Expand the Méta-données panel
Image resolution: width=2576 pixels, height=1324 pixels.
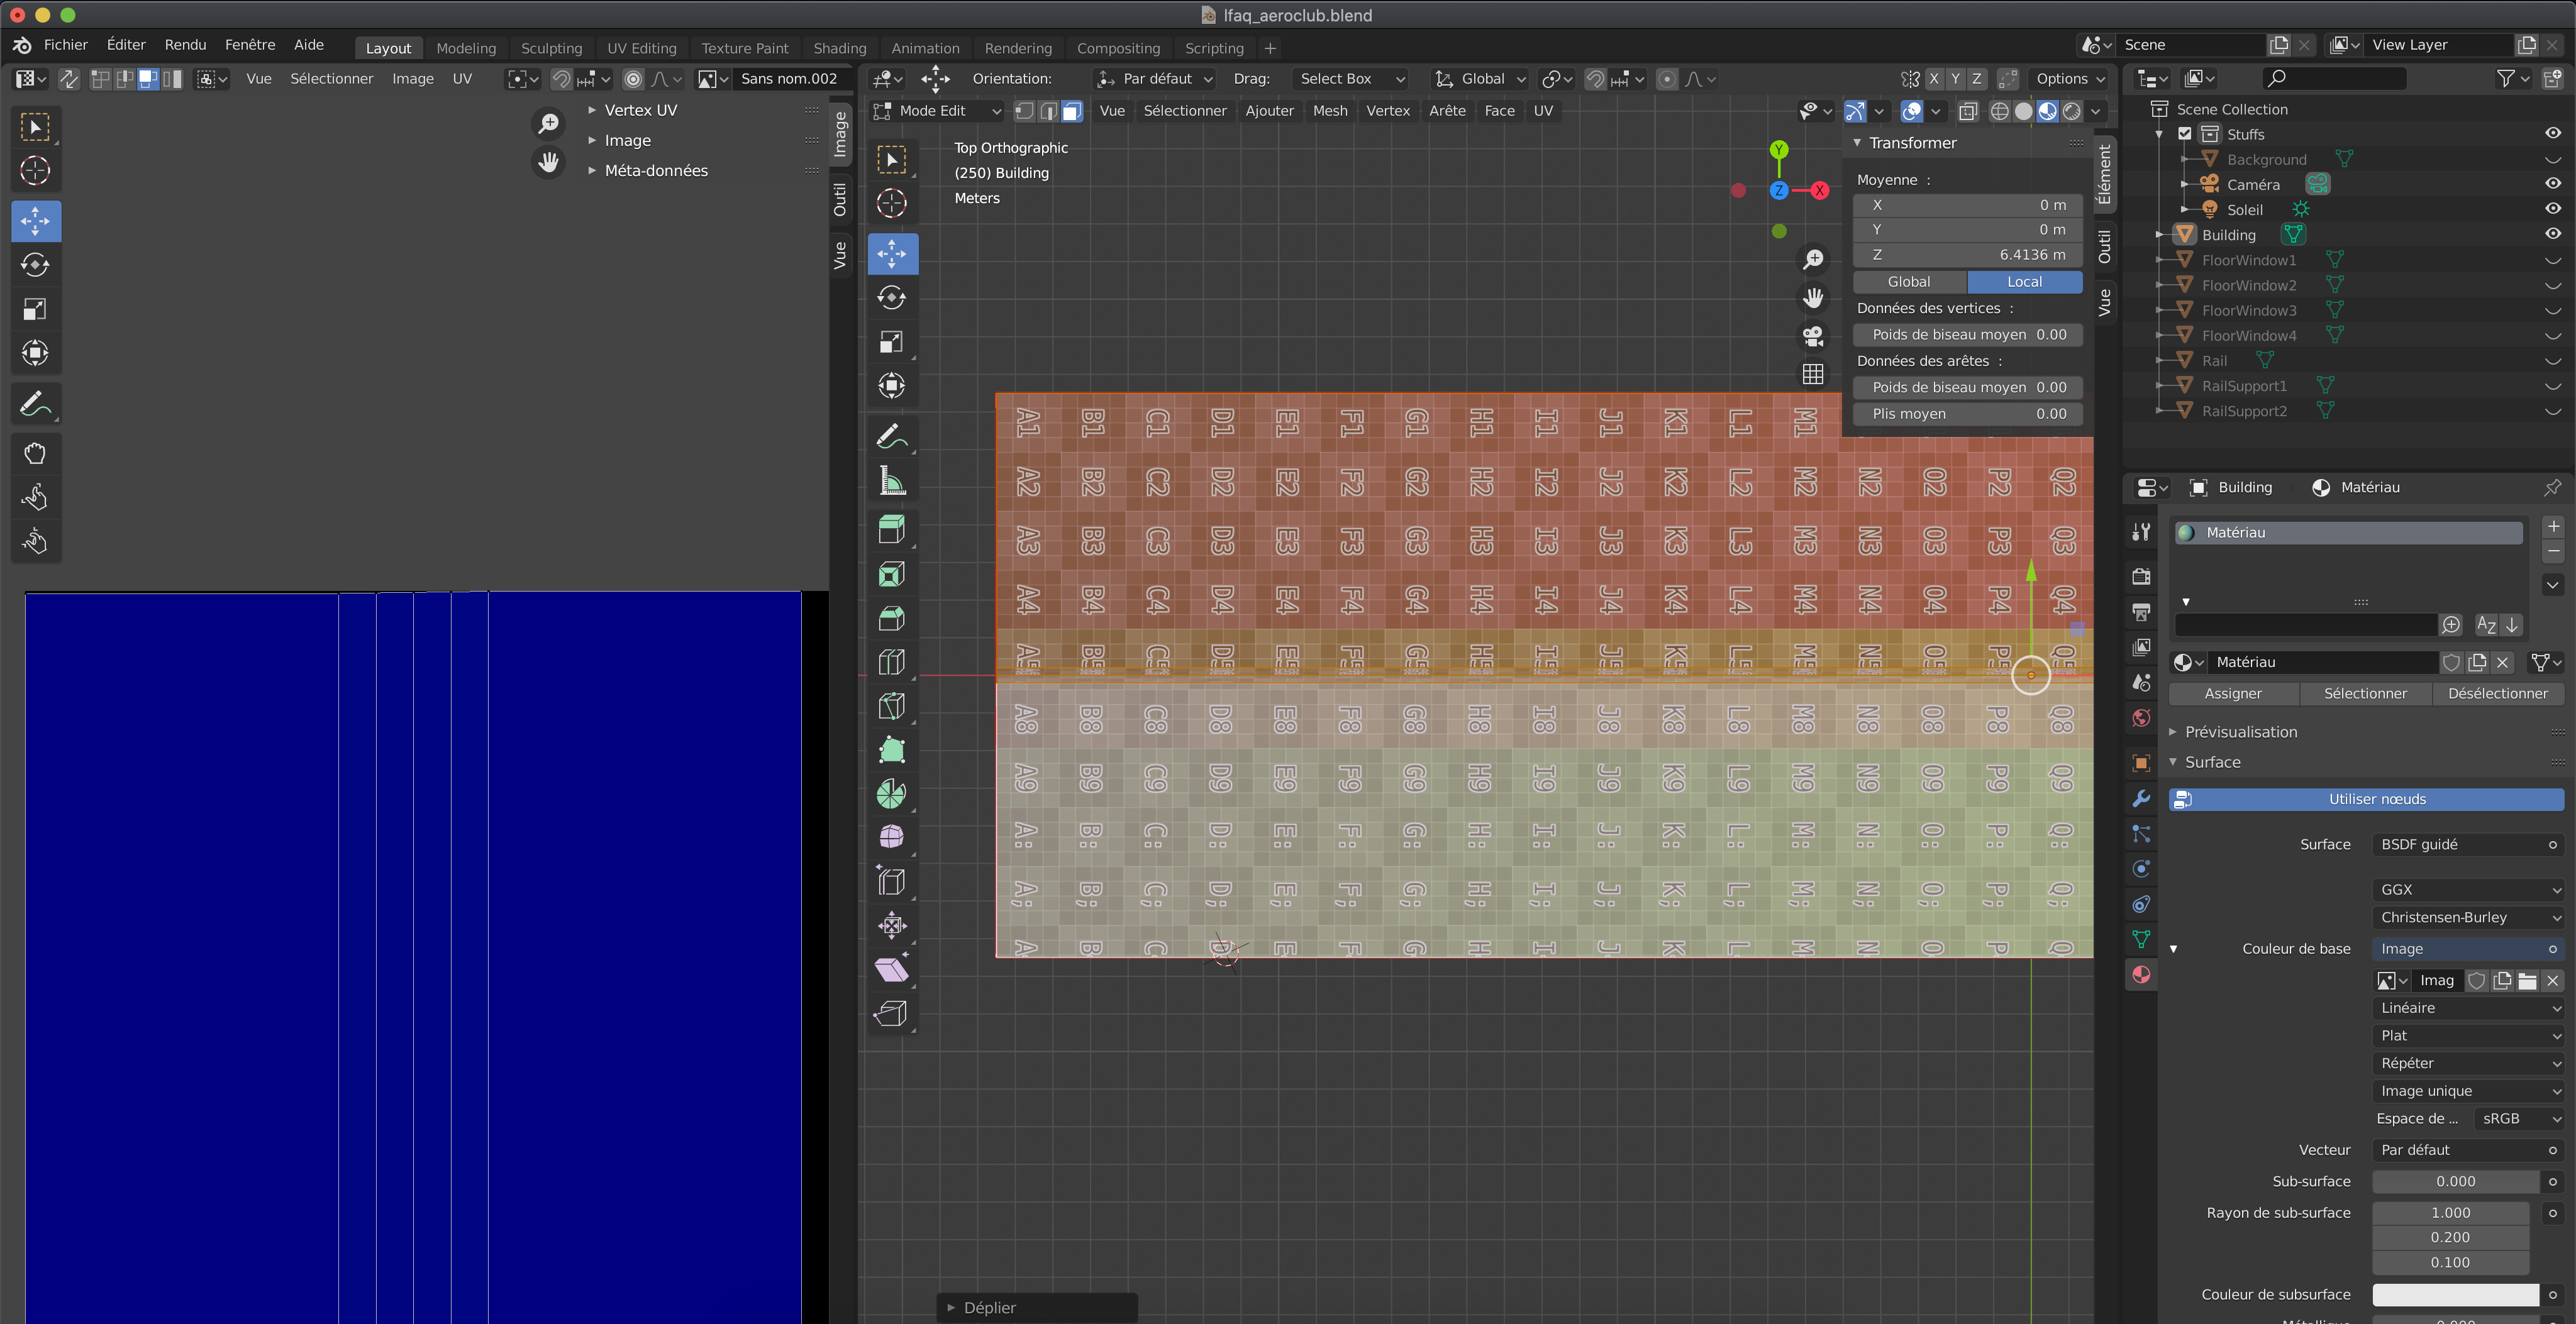655,170
